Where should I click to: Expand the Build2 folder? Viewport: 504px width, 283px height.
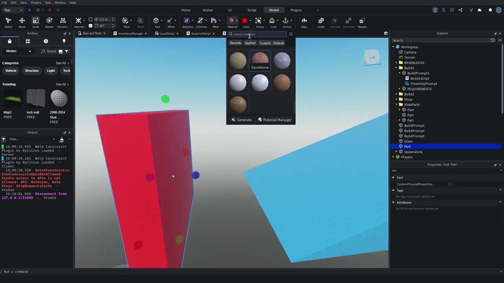click(397, 94)
